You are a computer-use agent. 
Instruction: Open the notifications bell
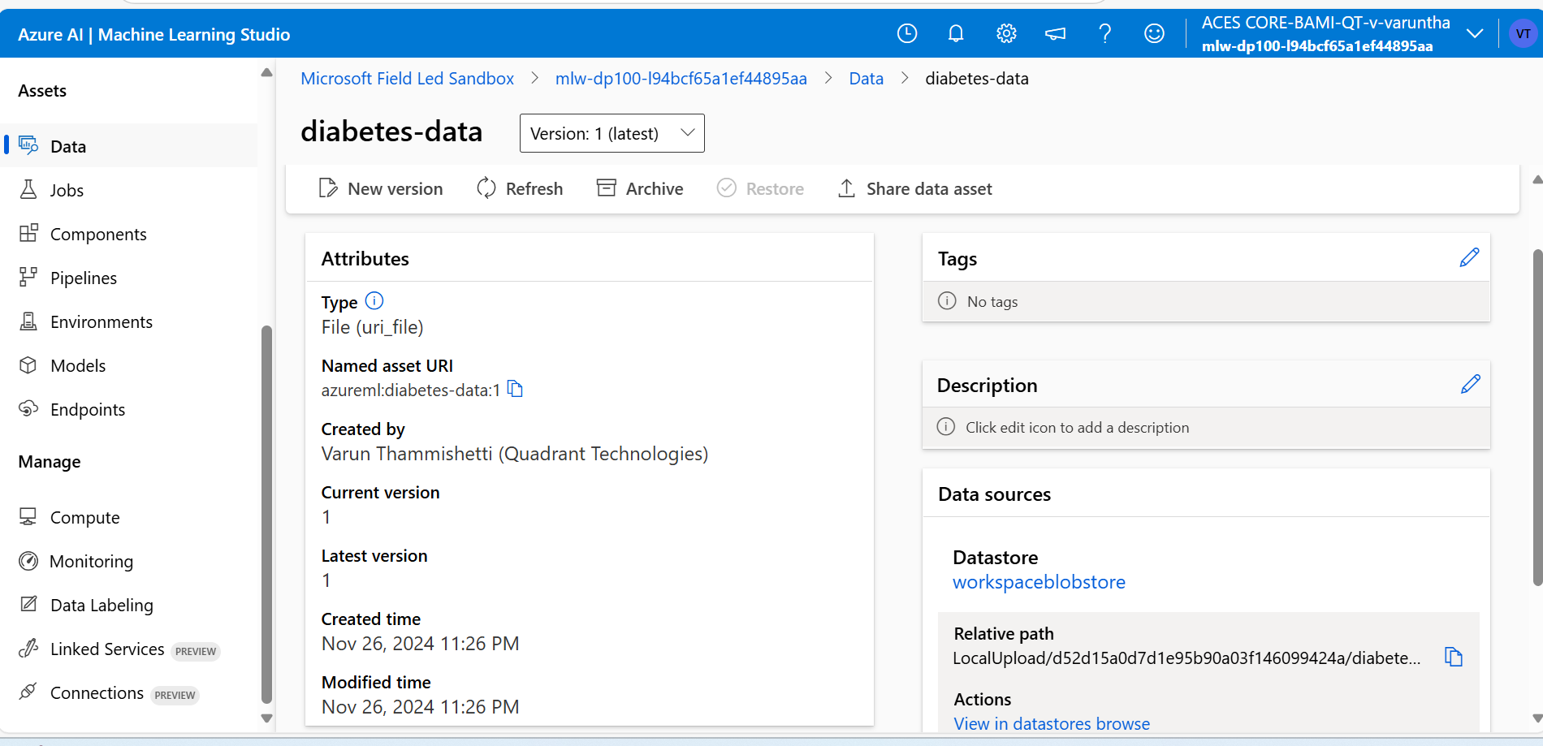pyautogui.click(x=956, y=33)
